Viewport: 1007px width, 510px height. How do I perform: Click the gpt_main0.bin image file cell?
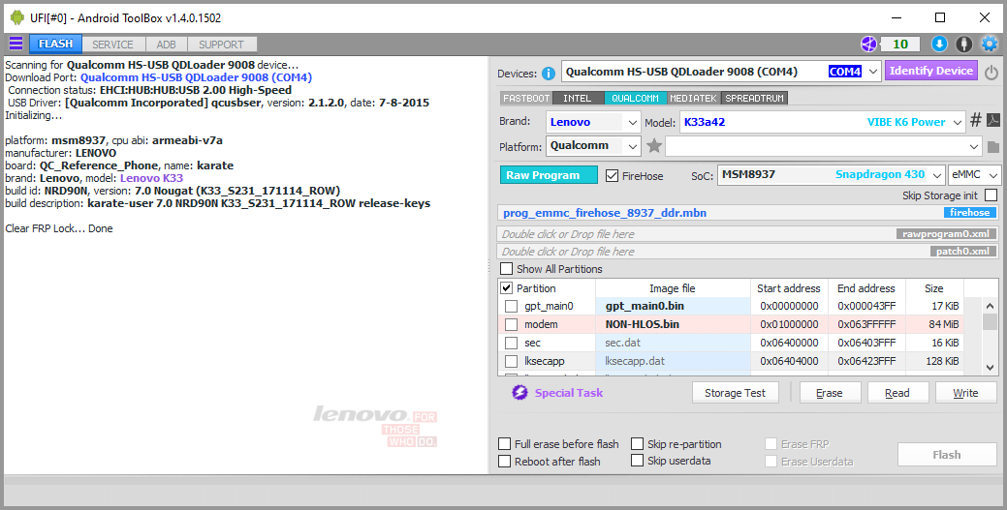click(673, 306)
